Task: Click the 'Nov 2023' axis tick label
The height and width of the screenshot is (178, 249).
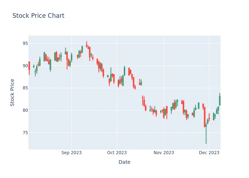Action: coord(164,153)
